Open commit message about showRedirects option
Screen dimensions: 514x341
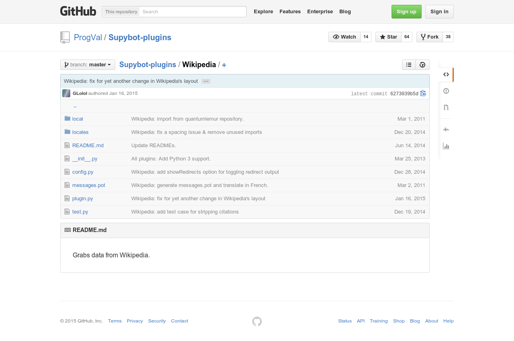[205, 172]
